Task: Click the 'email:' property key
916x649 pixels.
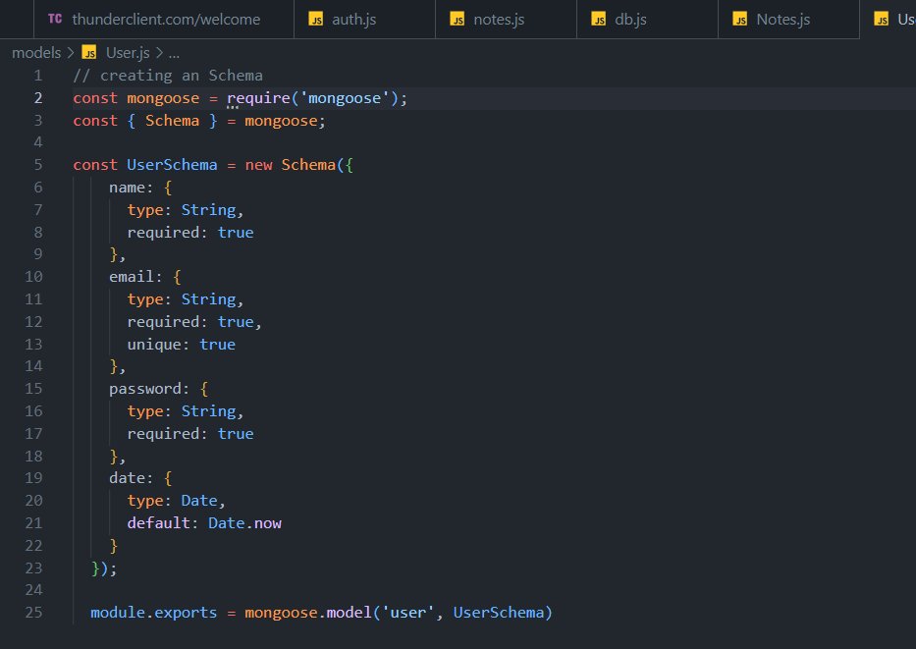Action: [135, 276]
